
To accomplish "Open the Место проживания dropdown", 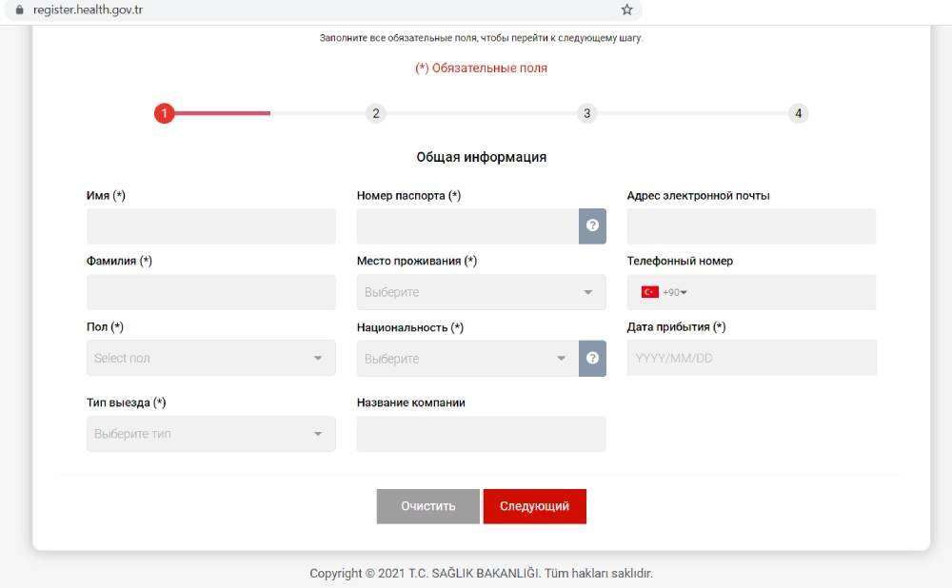I will [481, 292].
